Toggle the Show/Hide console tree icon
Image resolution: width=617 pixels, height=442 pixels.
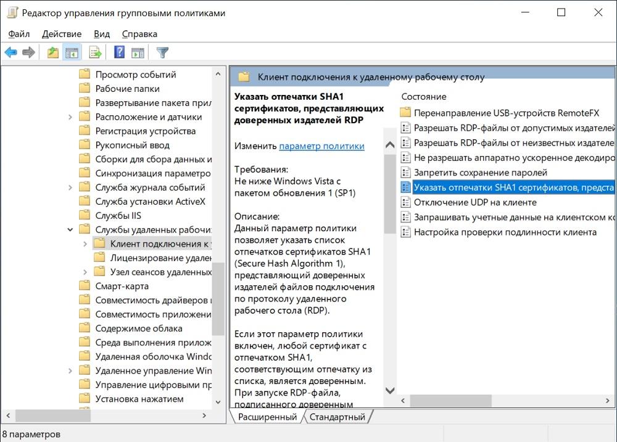click(72, 52)
